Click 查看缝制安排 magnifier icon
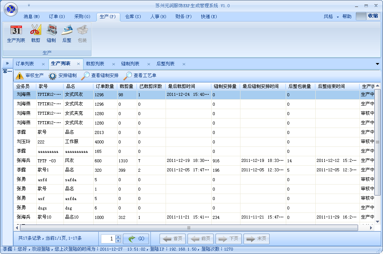Viewport: 383px width, 254px height. click(86, 75)
